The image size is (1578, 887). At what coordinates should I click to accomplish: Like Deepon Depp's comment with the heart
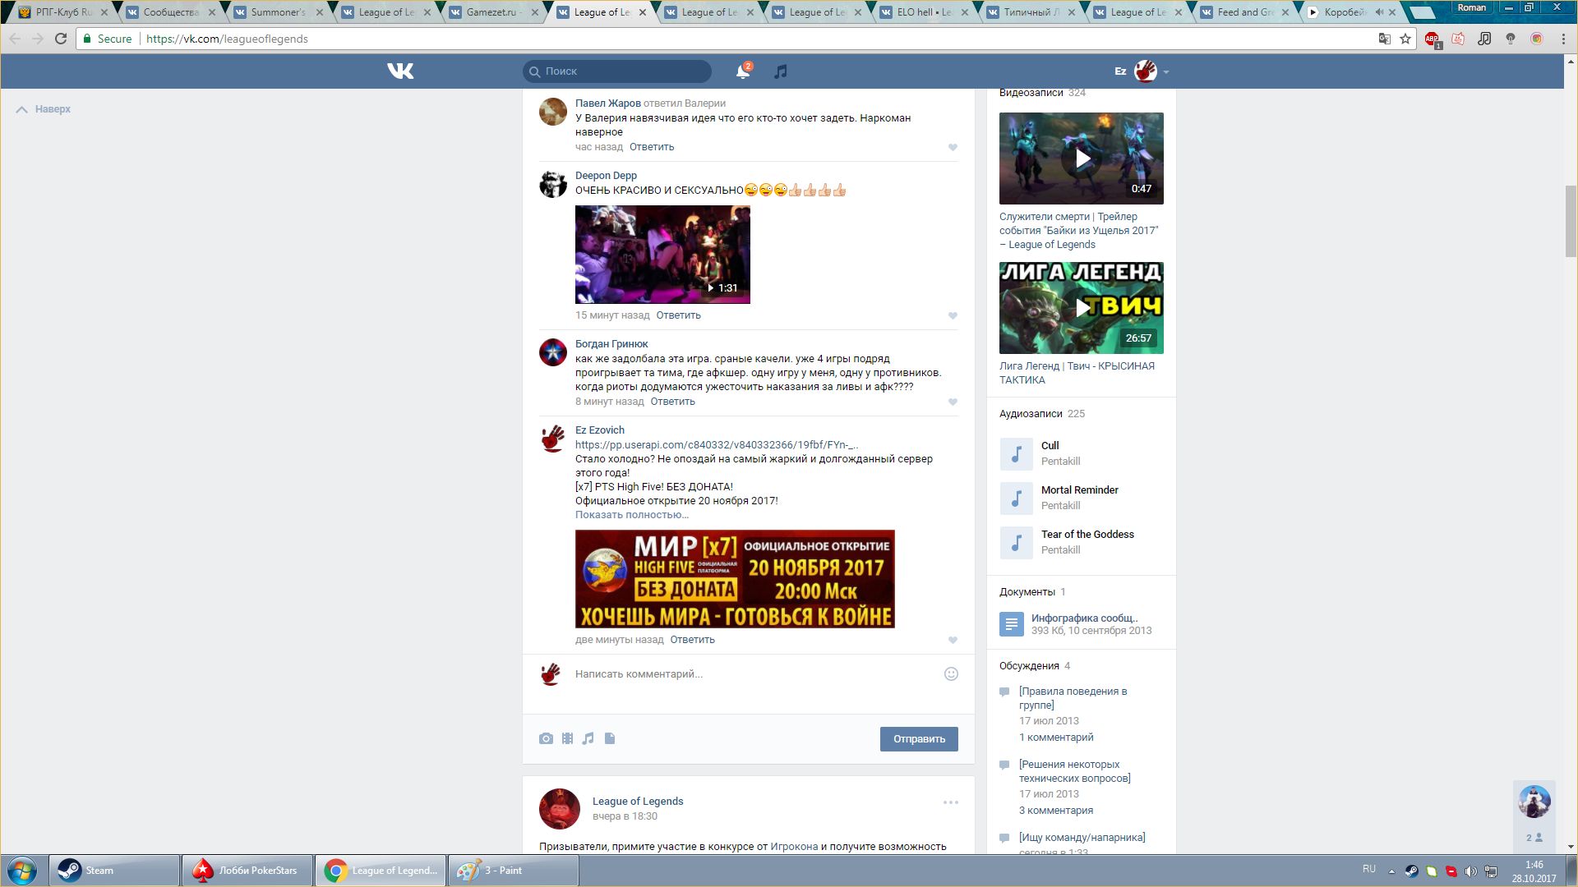(x=953, y=316)
